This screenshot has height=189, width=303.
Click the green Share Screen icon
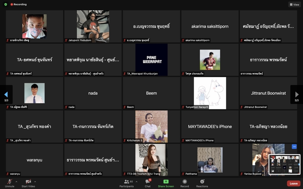tap(166, 182)
